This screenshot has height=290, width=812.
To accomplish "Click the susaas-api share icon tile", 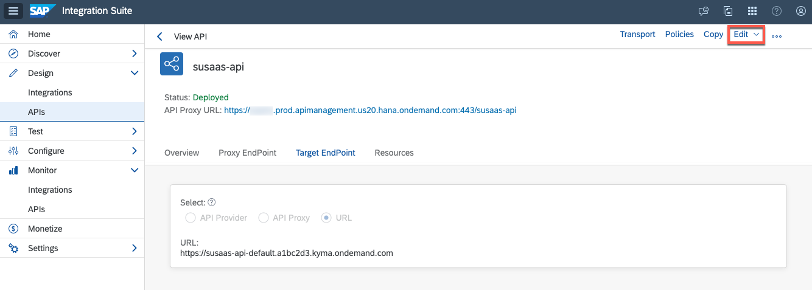I will [172, 64].
